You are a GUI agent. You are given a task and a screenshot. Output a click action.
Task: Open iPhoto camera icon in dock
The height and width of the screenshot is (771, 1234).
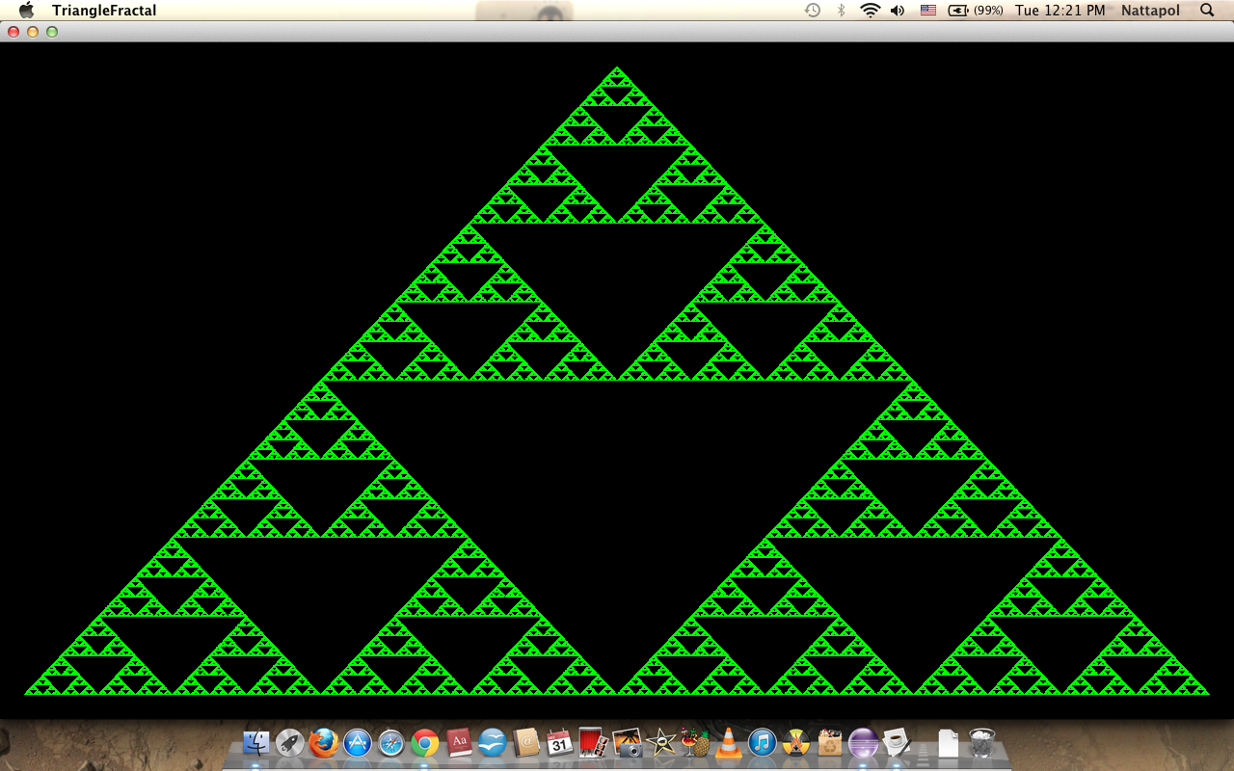(x=628, y=743)
